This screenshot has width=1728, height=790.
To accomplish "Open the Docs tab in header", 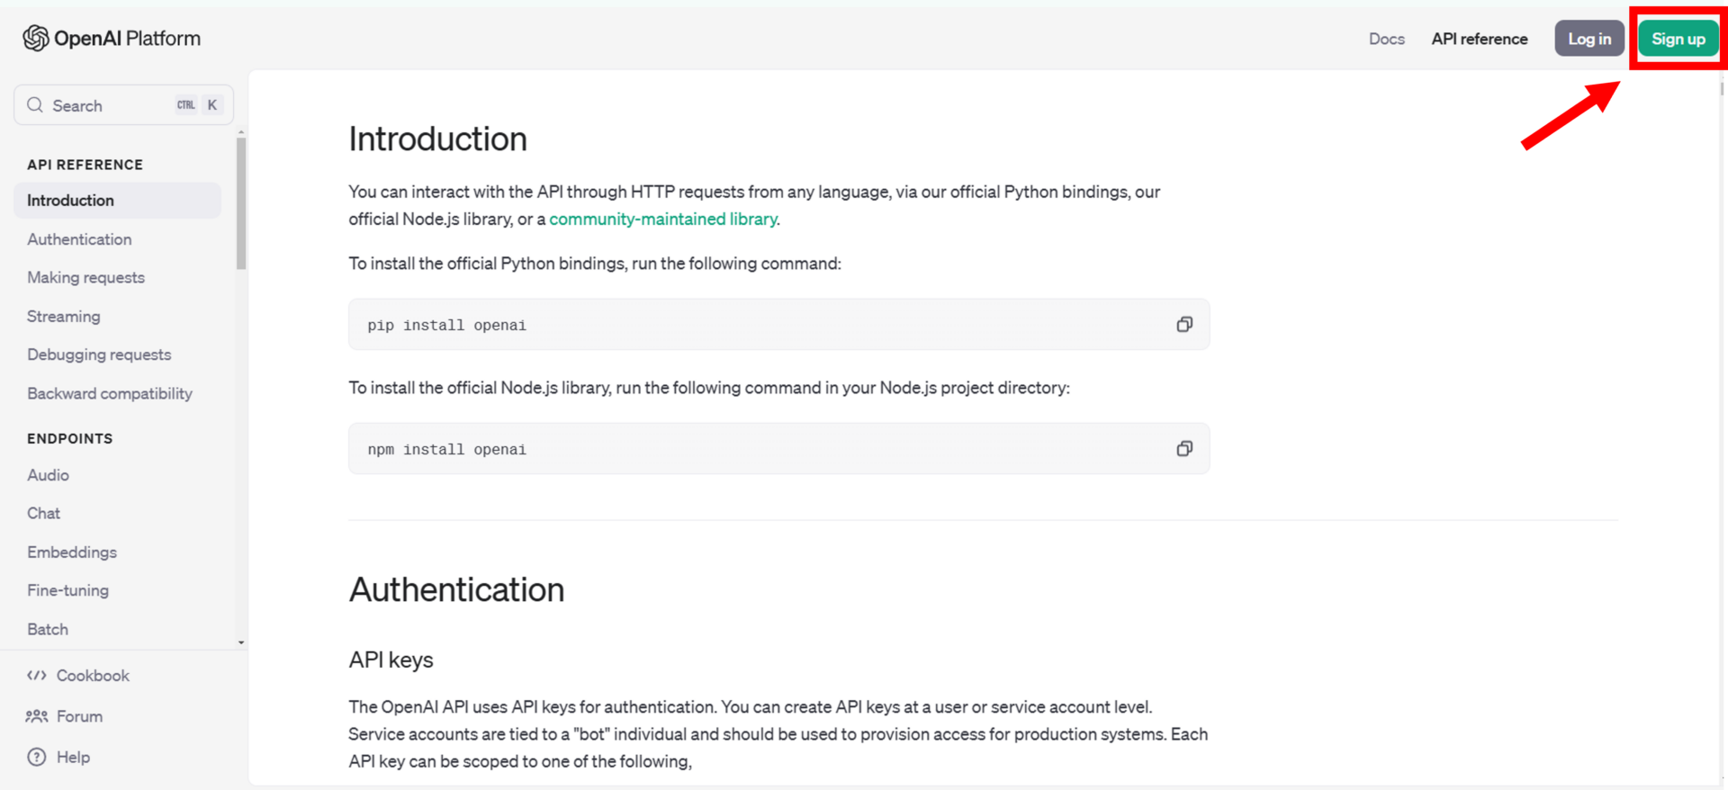I will coord(1386,39).
